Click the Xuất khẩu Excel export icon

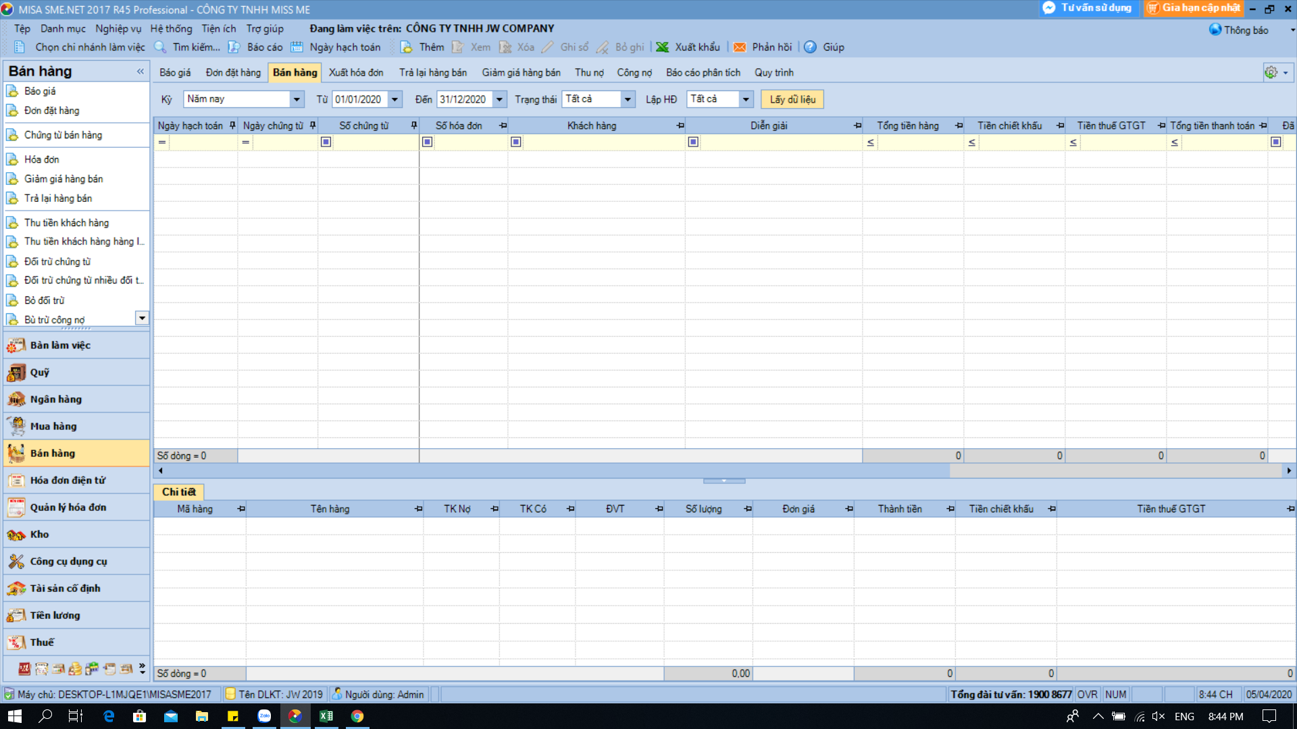tap(663, 47)
